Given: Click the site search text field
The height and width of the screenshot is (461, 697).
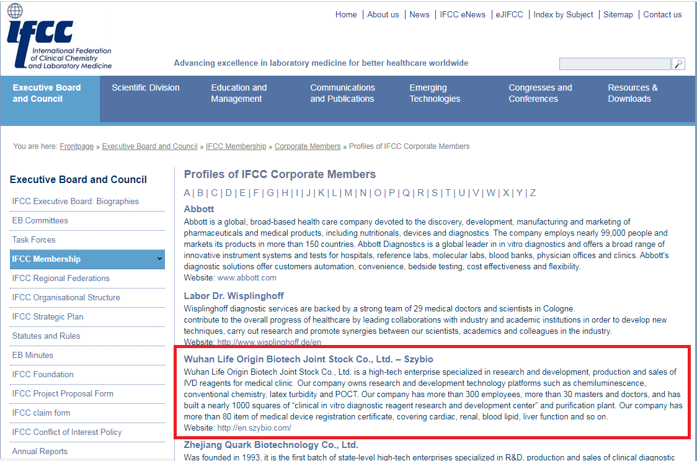Looking at the screenshot, I should pos(614,64).
